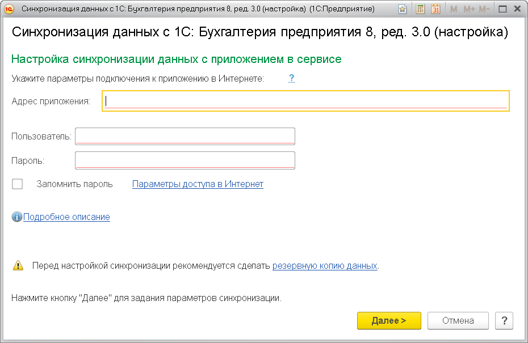This screenshot has height=343, width=528.
Task: Click the M memory button
Action: pyautogui.click(x=454, y=9)
